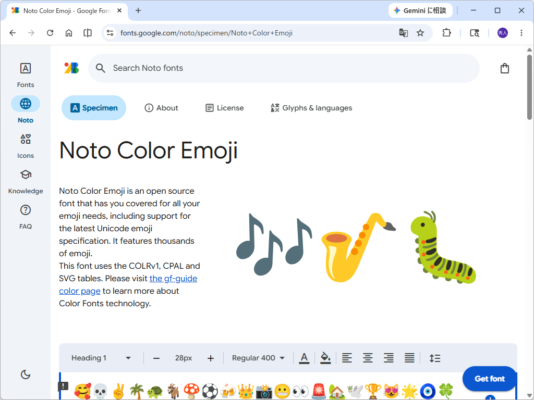Translate this page icon
The height and width of the screenshot is (400, 534).
(404, 33)
